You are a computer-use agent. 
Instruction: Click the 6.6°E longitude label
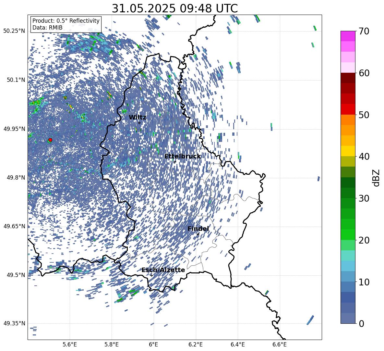280,345
